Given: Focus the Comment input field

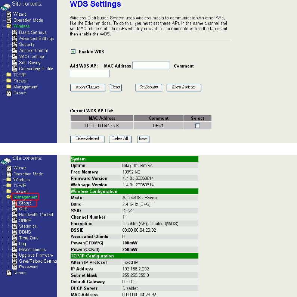Looking at the screenshot, I should [x=90, y=74].
